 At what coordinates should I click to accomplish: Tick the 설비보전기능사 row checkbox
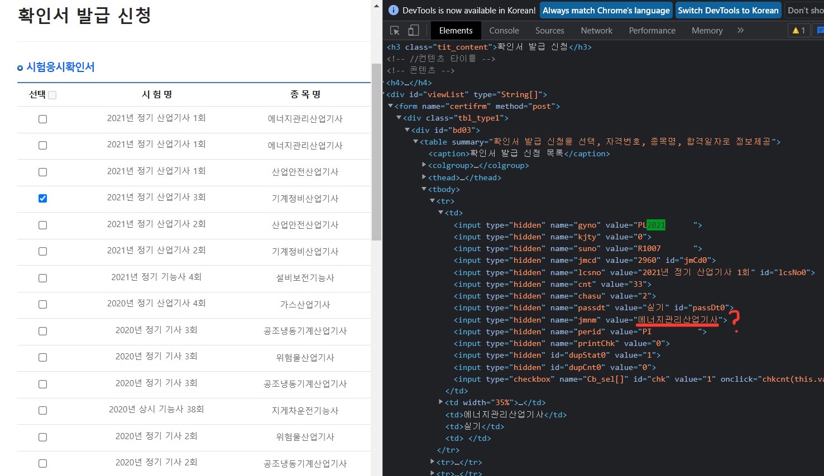pos(42,278)
